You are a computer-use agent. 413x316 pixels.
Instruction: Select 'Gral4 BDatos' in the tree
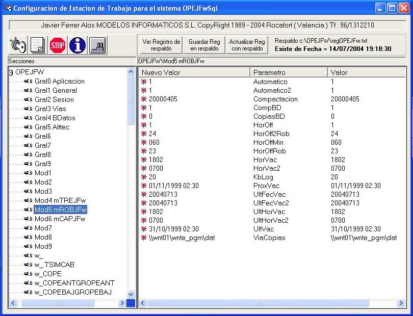click(55, 118)
